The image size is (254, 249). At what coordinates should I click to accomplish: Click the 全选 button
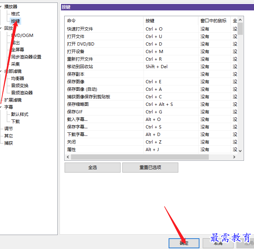pos(93,168)
